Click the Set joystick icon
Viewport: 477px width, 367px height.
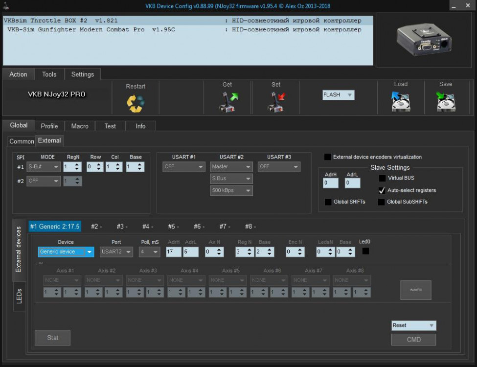[276, 102]
